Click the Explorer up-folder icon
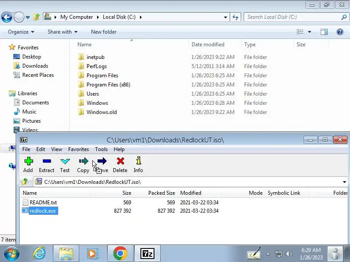The width and height of the screenshot is (350, 262). [36, 17]
